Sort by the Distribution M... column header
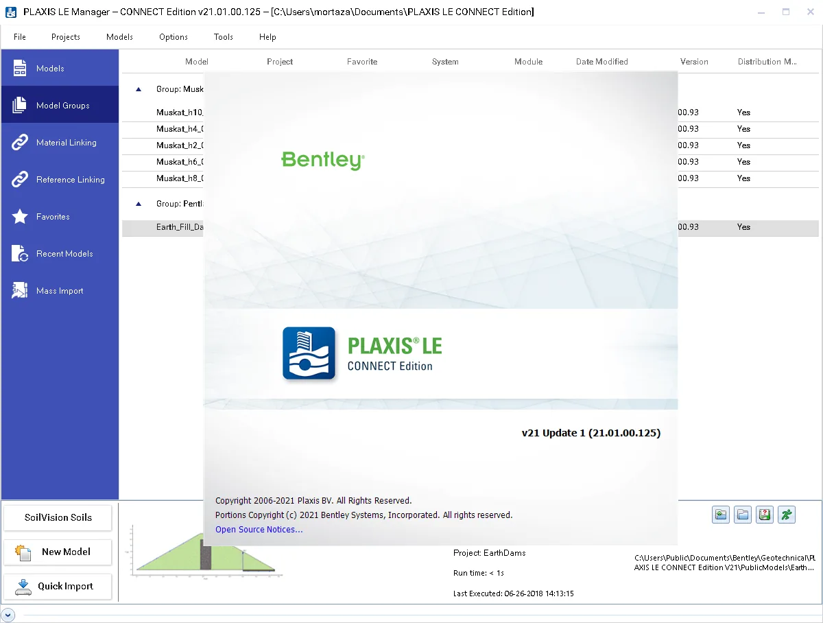This screenshot has width=823, height=623. coord(767,62)
